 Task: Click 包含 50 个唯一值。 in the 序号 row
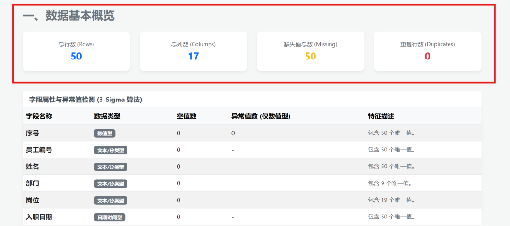(391, 133)
